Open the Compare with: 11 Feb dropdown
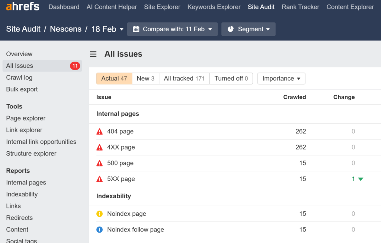Image resolution: width=381 pixels, height=243 pixels. tap(172, 29)
